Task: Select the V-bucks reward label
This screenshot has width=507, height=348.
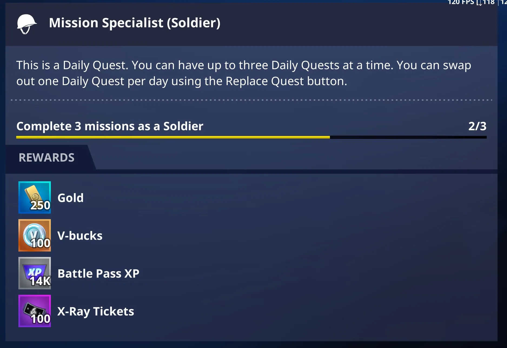Action: (80, 236)
